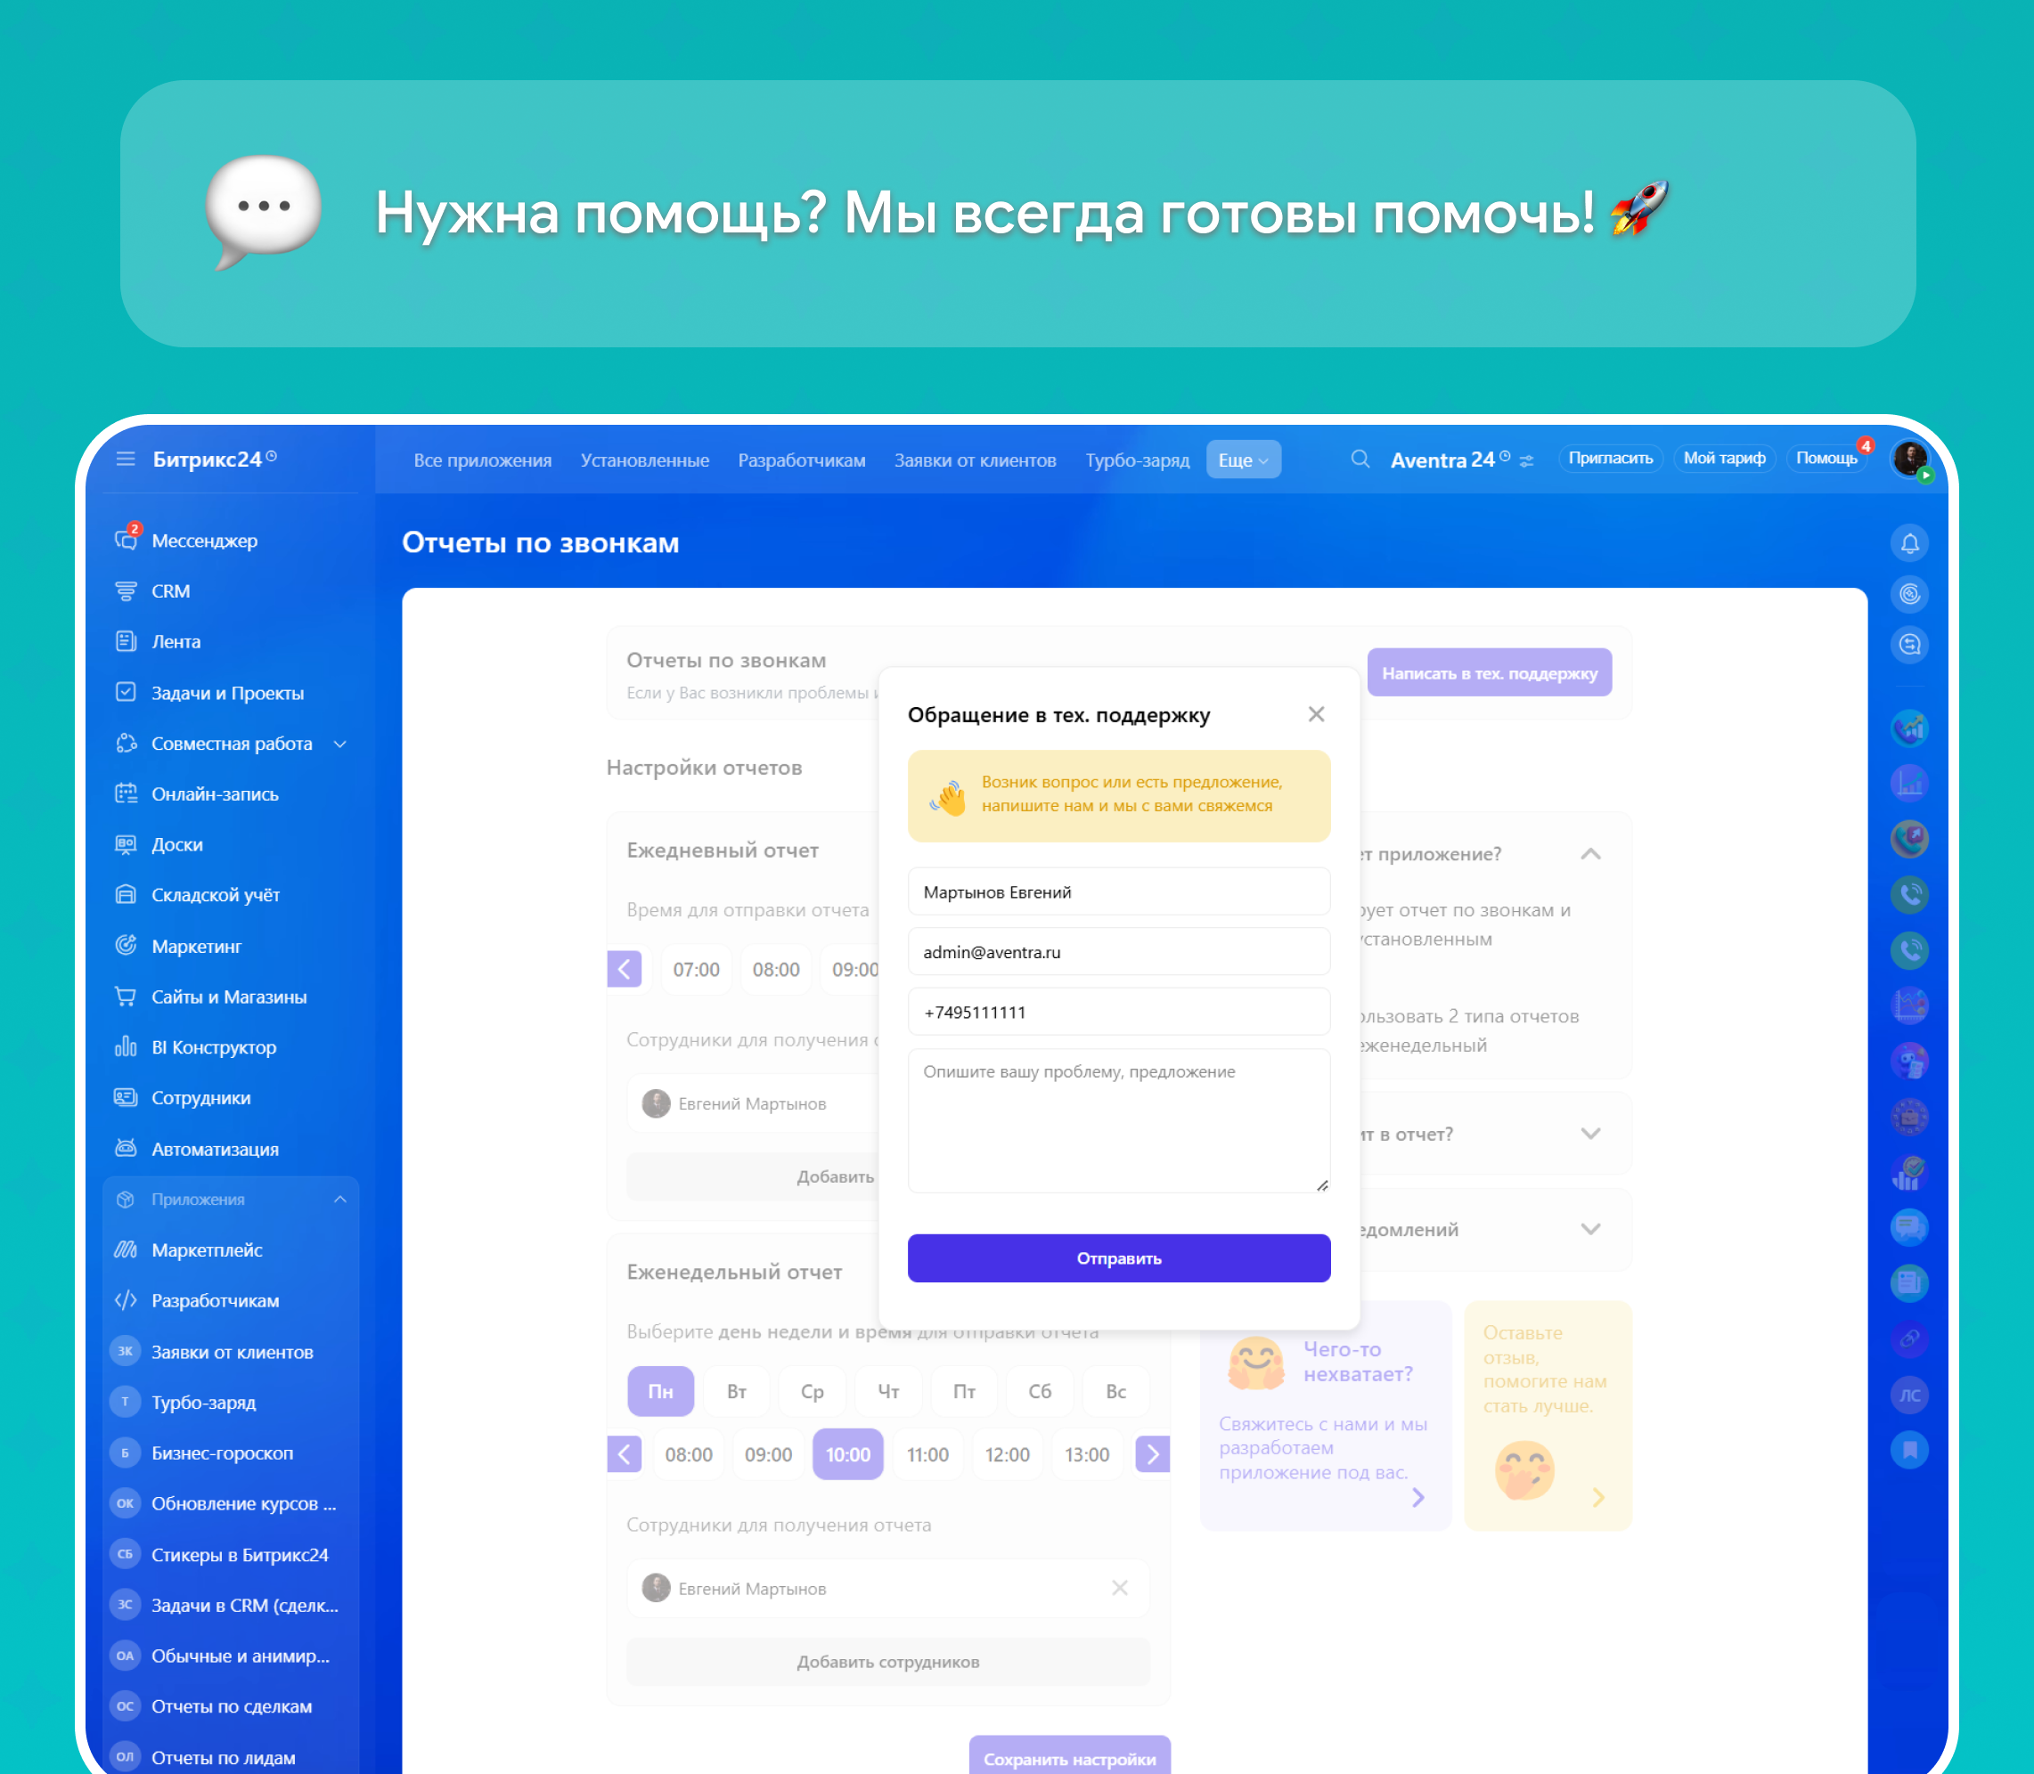Open Marketplace in the sidebar

tap(206, 1249)
